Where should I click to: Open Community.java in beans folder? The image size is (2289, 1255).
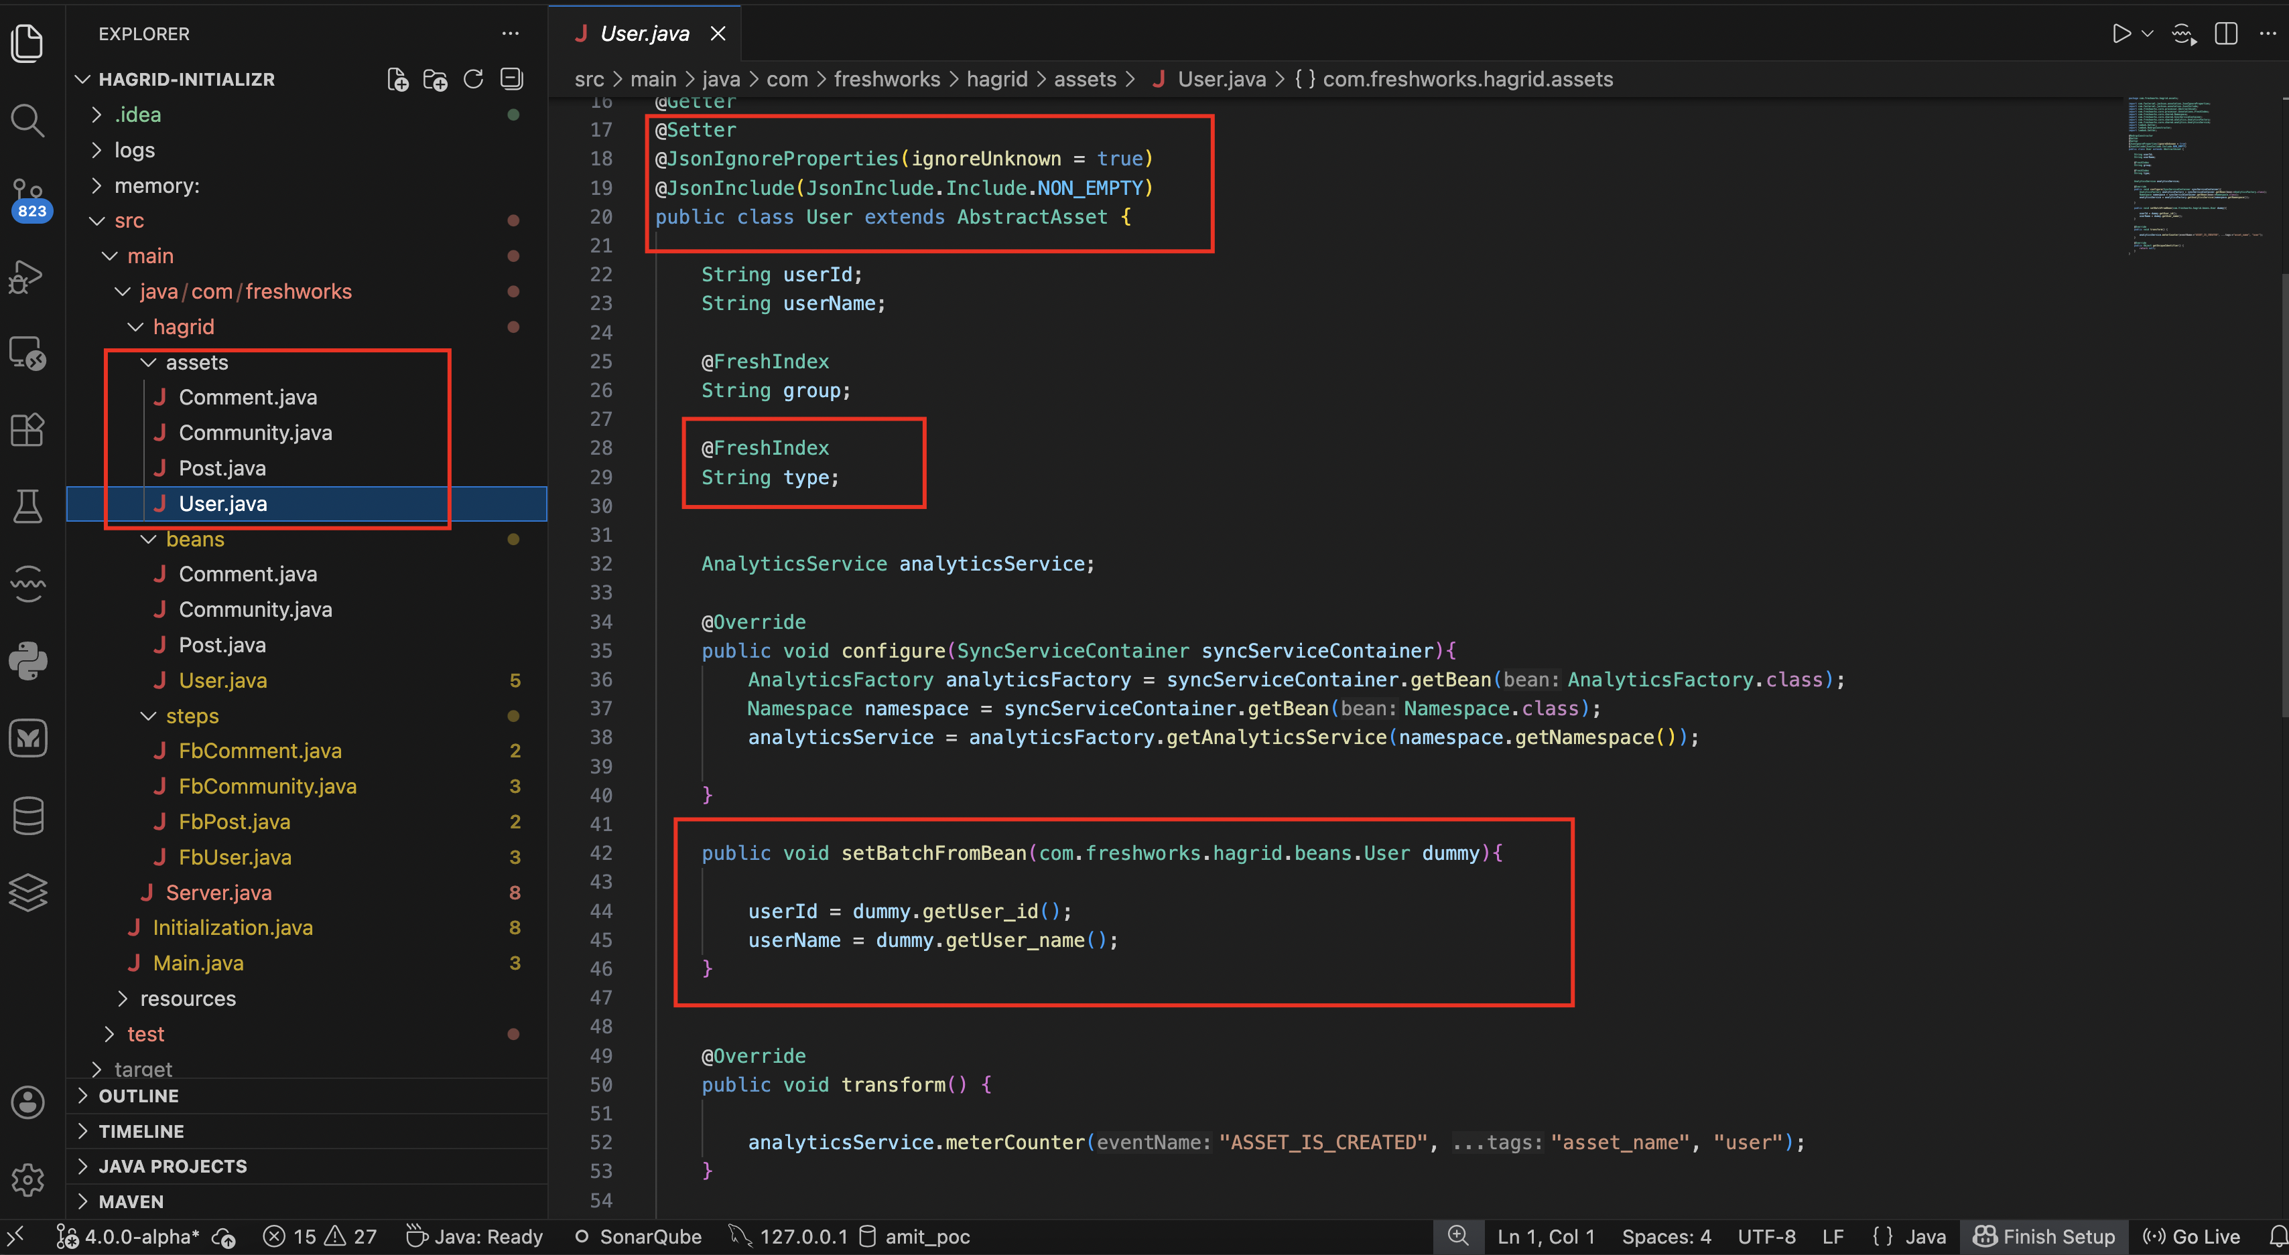[307, 609]
